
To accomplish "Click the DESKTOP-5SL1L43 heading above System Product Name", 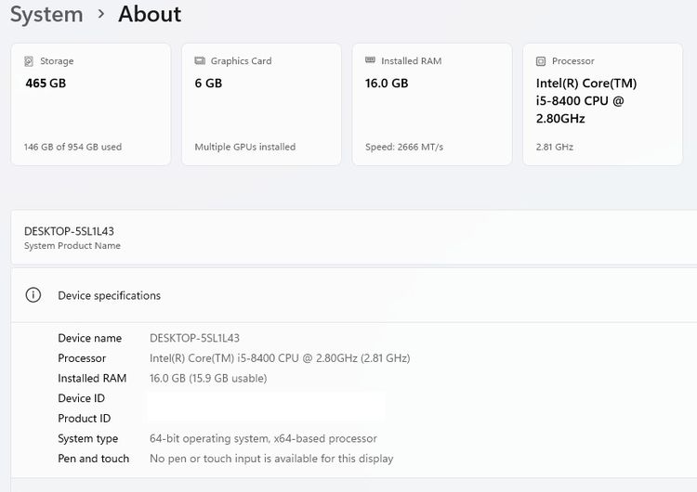I will tap(69, 231).
